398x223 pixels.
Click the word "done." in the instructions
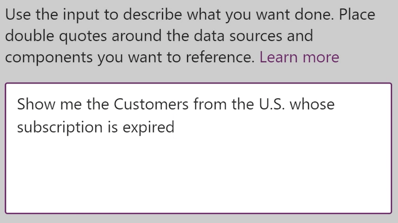(x=314, y=15)
